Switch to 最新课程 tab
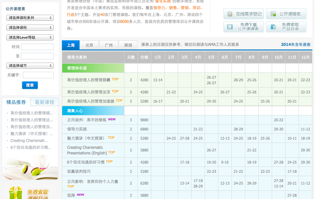 point(45,102)
